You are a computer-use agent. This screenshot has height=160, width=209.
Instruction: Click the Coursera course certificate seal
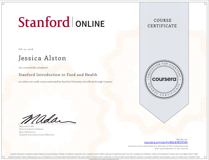pos(164,79)
